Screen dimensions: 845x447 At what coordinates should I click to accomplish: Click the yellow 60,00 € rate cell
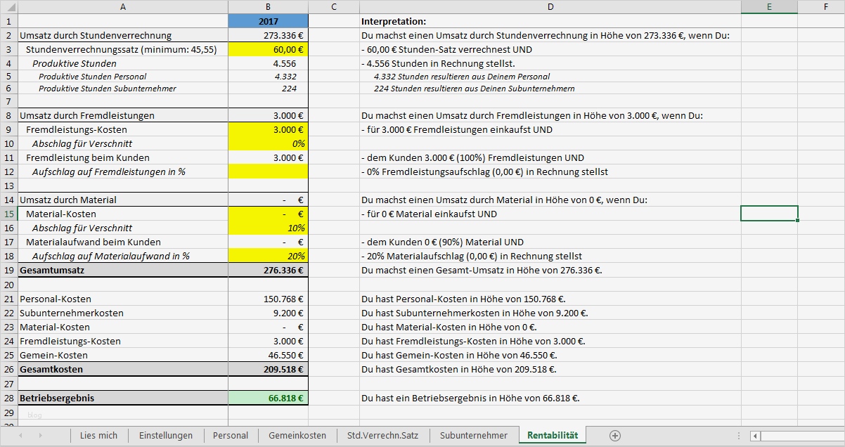click(268, 49)
